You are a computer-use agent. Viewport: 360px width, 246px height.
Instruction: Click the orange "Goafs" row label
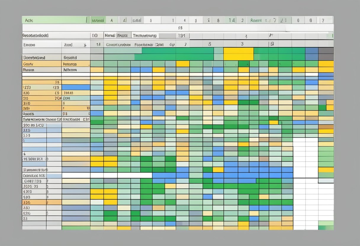(x=41, y=64)
